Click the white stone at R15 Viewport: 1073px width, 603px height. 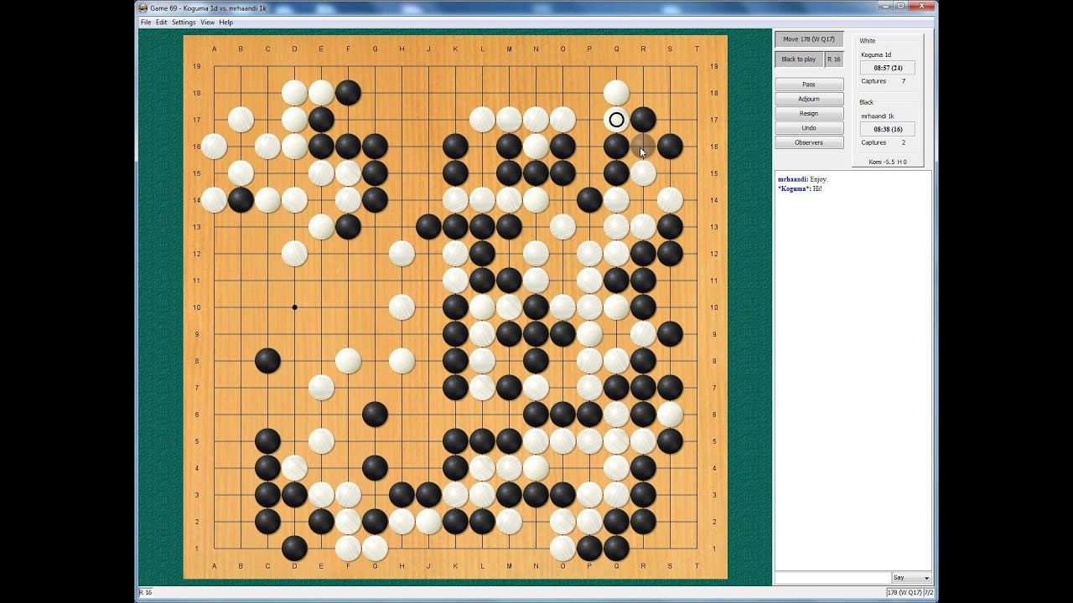[x=643, y=173]
